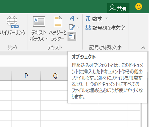Image resolution: width=149 pixels, height=127 pixels.
Task: Open the signature line dropdown arrow
Action: [x=78, y=27]
